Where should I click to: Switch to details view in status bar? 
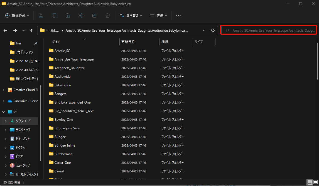click(310, 182)
